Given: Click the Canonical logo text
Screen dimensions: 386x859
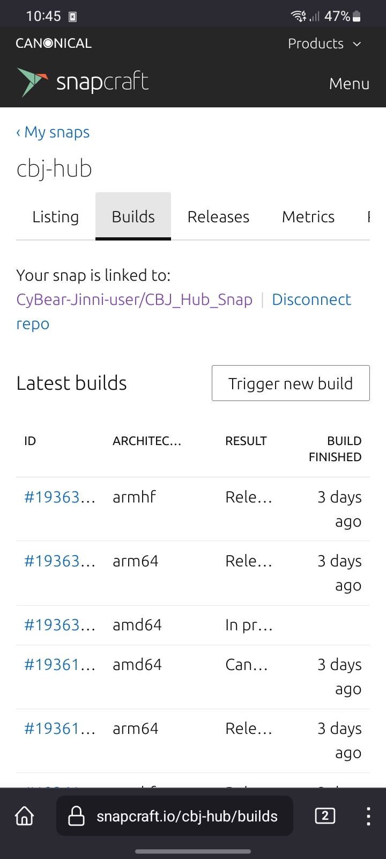Looking at the screenshot, I should coord(54,43).
